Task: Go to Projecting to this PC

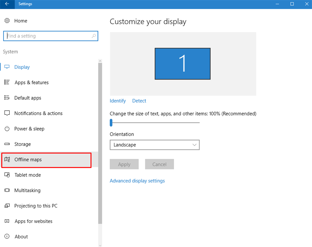Action: [36, 206]
